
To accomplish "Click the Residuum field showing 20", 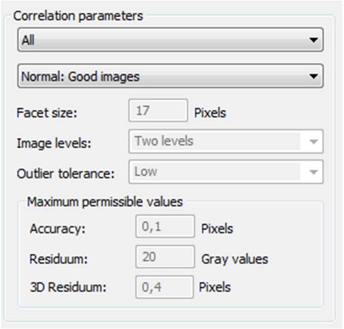I will click(x=165, y=256).
